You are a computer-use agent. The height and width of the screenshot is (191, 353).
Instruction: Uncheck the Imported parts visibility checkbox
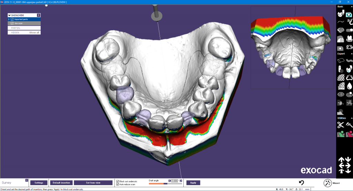12,19
